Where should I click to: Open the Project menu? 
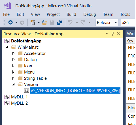[53, 14]
